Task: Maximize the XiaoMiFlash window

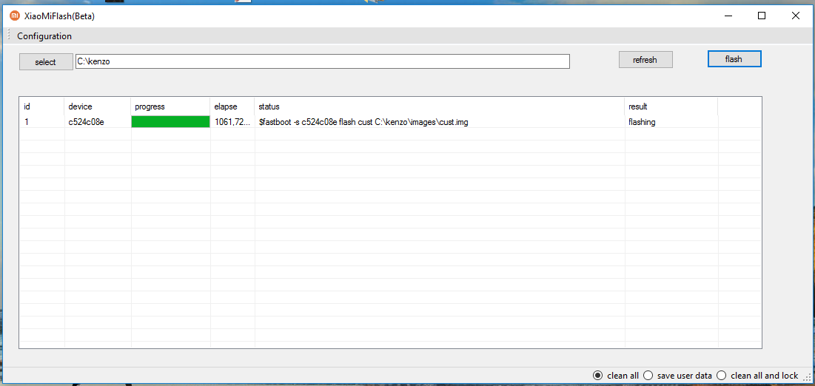Action: pos(762,16)
